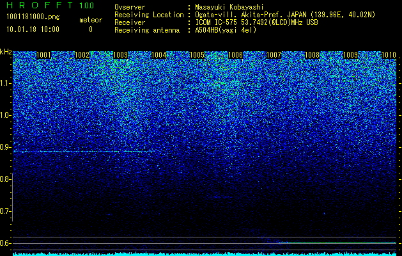
Task: Click the time marker 1004
Action: pyautogui.click(x=159, y=55)
